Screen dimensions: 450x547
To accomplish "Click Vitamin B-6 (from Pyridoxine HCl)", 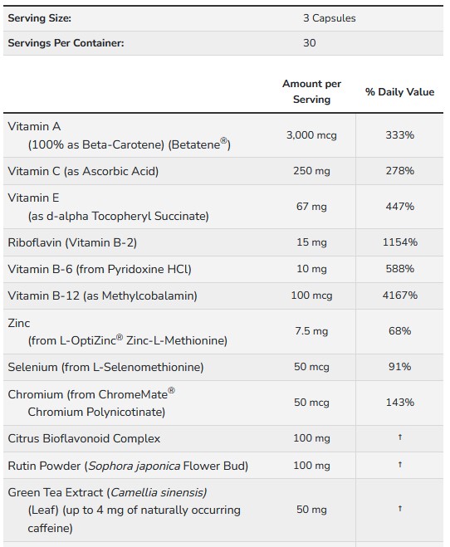I will click(100, 269).
